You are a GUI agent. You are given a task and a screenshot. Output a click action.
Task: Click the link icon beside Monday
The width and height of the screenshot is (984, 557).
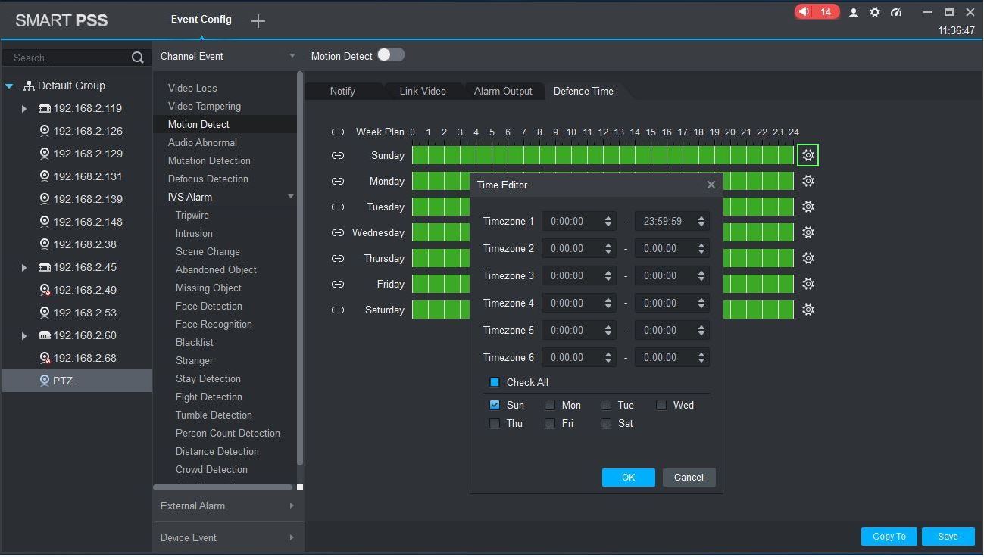click(x=338, y=181)
